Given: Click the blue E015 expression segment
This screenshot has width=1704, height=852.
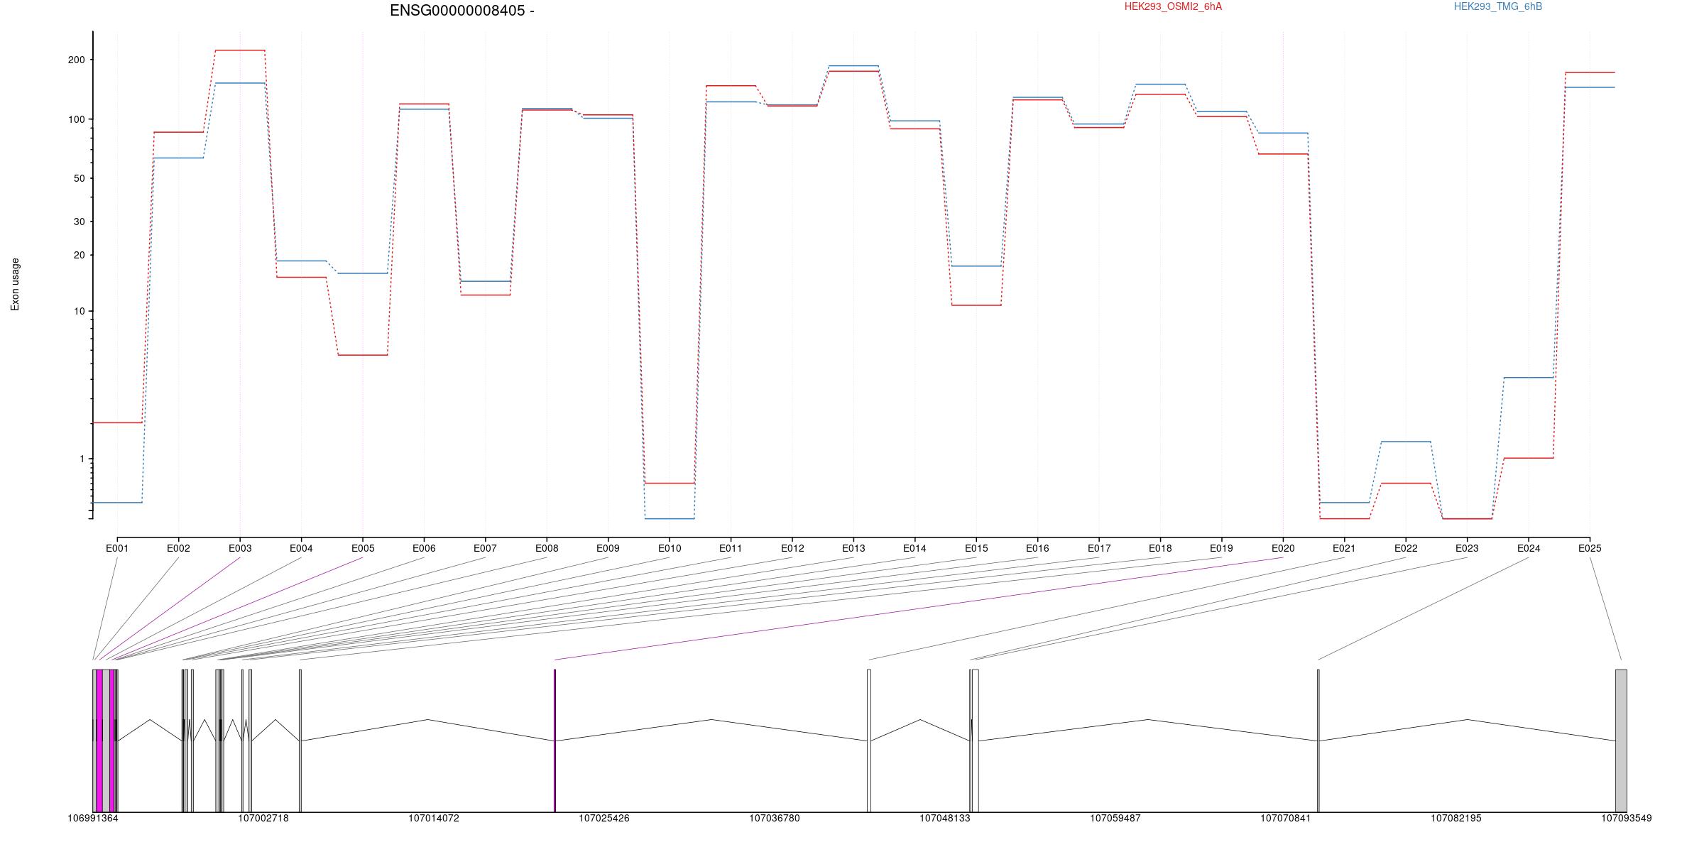Looking at the screenshot, I should click(976, 266).
